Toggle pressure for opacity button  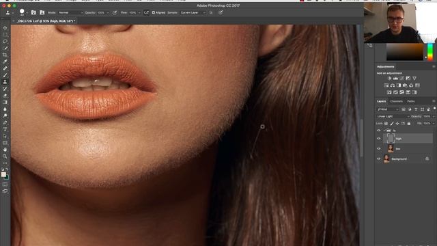115,12
